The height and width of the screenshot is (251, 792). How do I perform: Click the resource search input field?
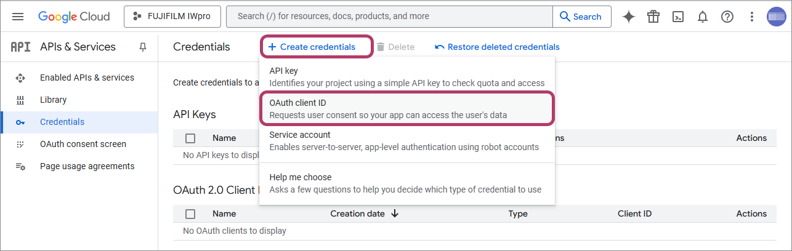pyautogui.click(x=389, y=17)
